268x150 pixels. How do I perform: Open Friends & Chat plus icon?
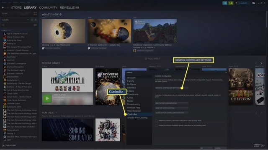point(263,145)
